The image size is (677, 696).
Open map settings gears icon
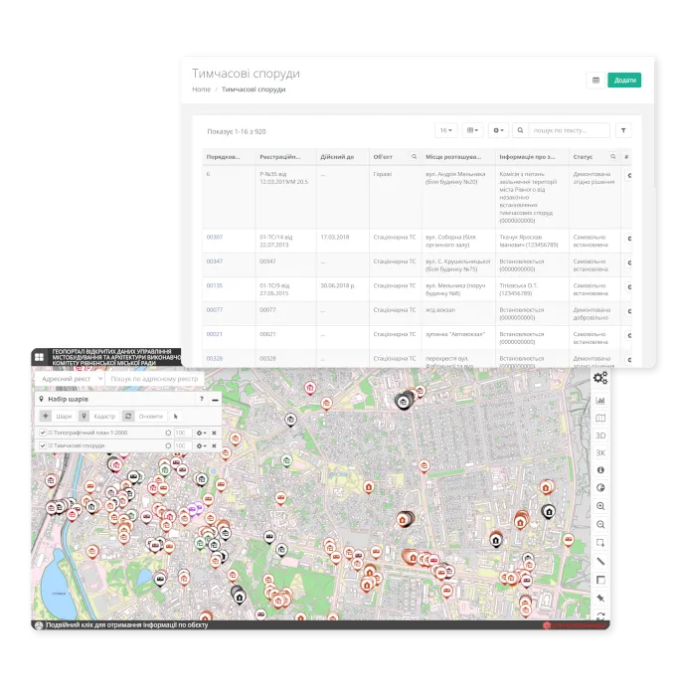[x=600, y=378]
